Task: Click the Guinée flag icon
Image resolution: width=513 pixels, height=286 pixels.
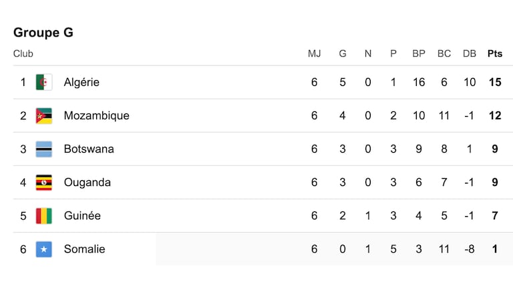Action: pos(44,216)
